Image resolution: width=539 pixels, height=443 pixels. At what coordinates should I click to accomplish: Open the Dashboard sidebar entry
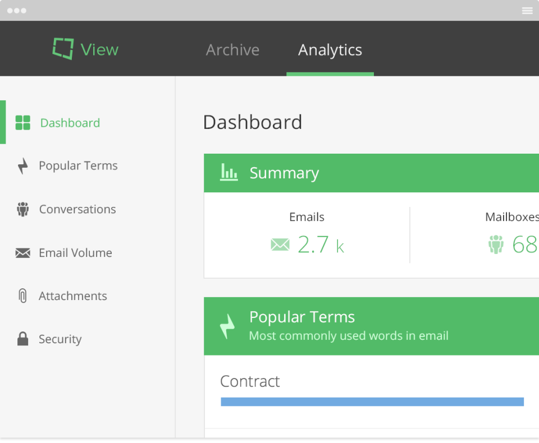click(x=70, y=122)
